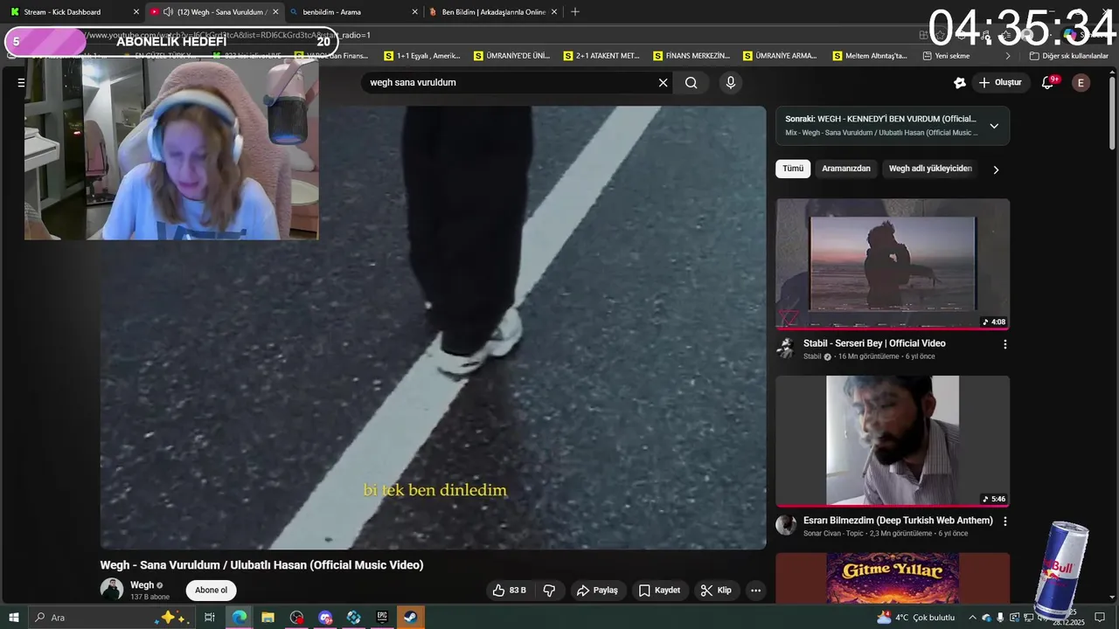Open FİNANS MERKEZİN... bookmark
1119x629 pixels.
[x=692, y=55]
